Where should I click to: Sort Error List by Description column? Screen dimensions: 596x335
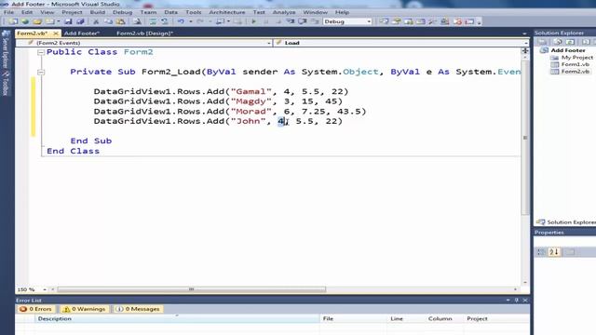click(177, 318)
